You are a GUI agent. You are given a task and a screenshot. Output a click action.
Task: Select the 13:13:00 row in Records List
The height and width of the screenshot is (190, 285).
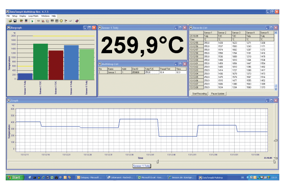(232, 60)
